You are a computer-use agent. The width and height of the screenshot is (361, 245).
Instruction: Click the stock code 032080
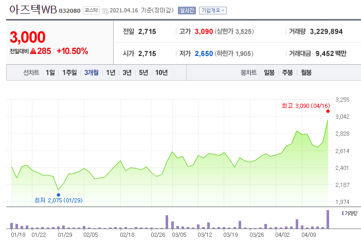click(x=69, y=11)
